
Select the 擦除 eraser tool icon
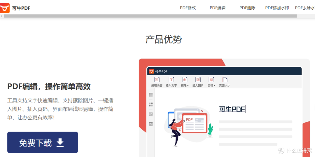pyautogui.click(x=185, y=80)
